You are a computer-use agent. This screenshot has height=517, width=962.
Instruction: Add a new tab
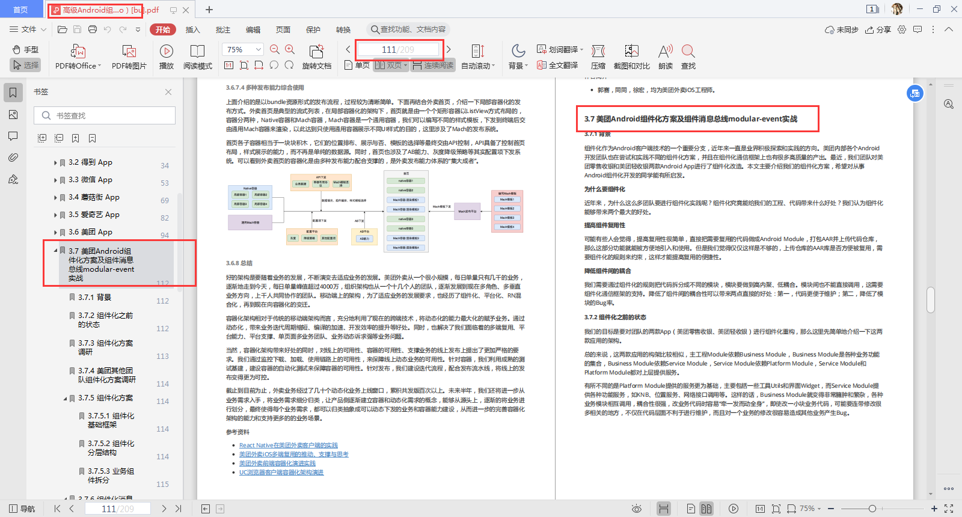[209, 10]
